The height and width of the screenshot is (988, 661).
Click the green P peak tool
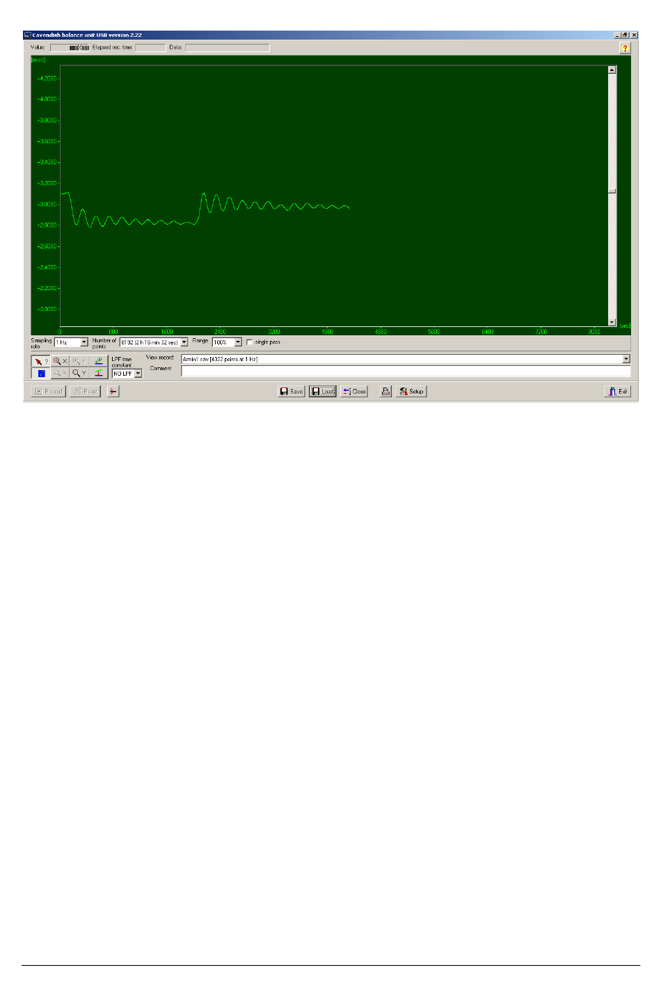[99, 361]
